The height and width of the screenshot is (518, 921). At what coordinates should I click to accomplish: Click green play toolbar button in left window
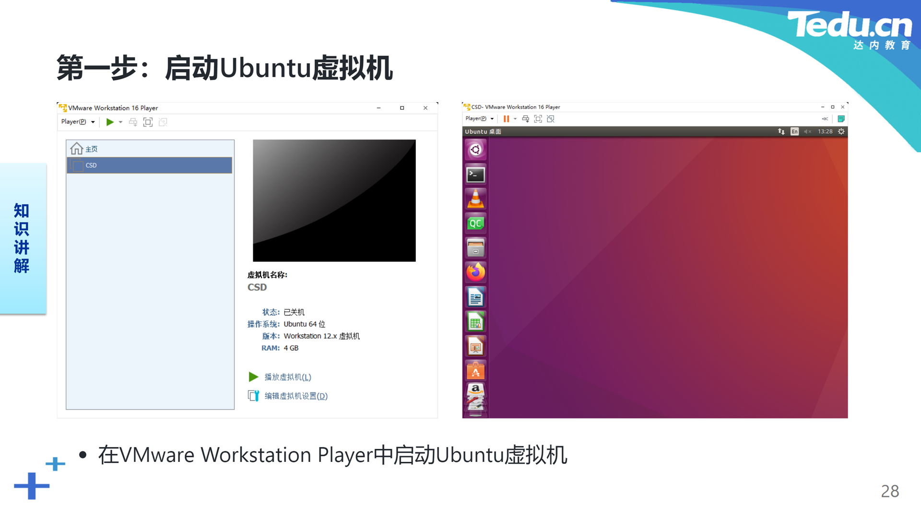click(110, 122)
